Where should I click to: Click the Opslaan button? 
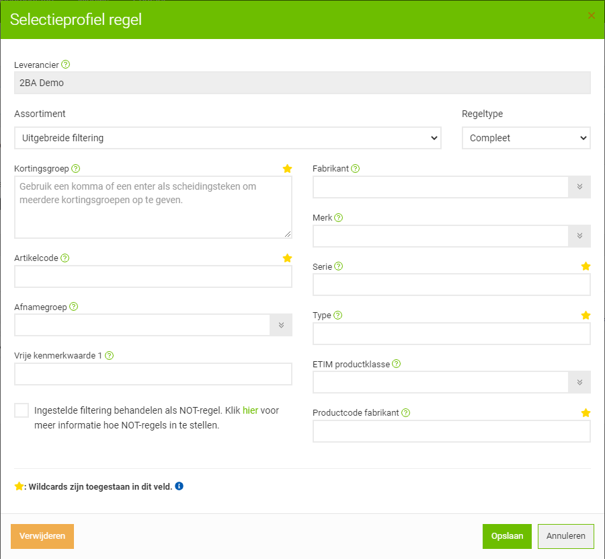point(507,536)
